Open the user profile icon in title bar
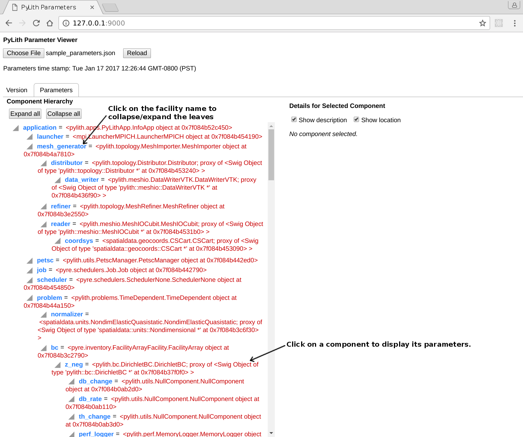Image resolution: width=523 pixels, height=437 pixels. coord(514,5)
